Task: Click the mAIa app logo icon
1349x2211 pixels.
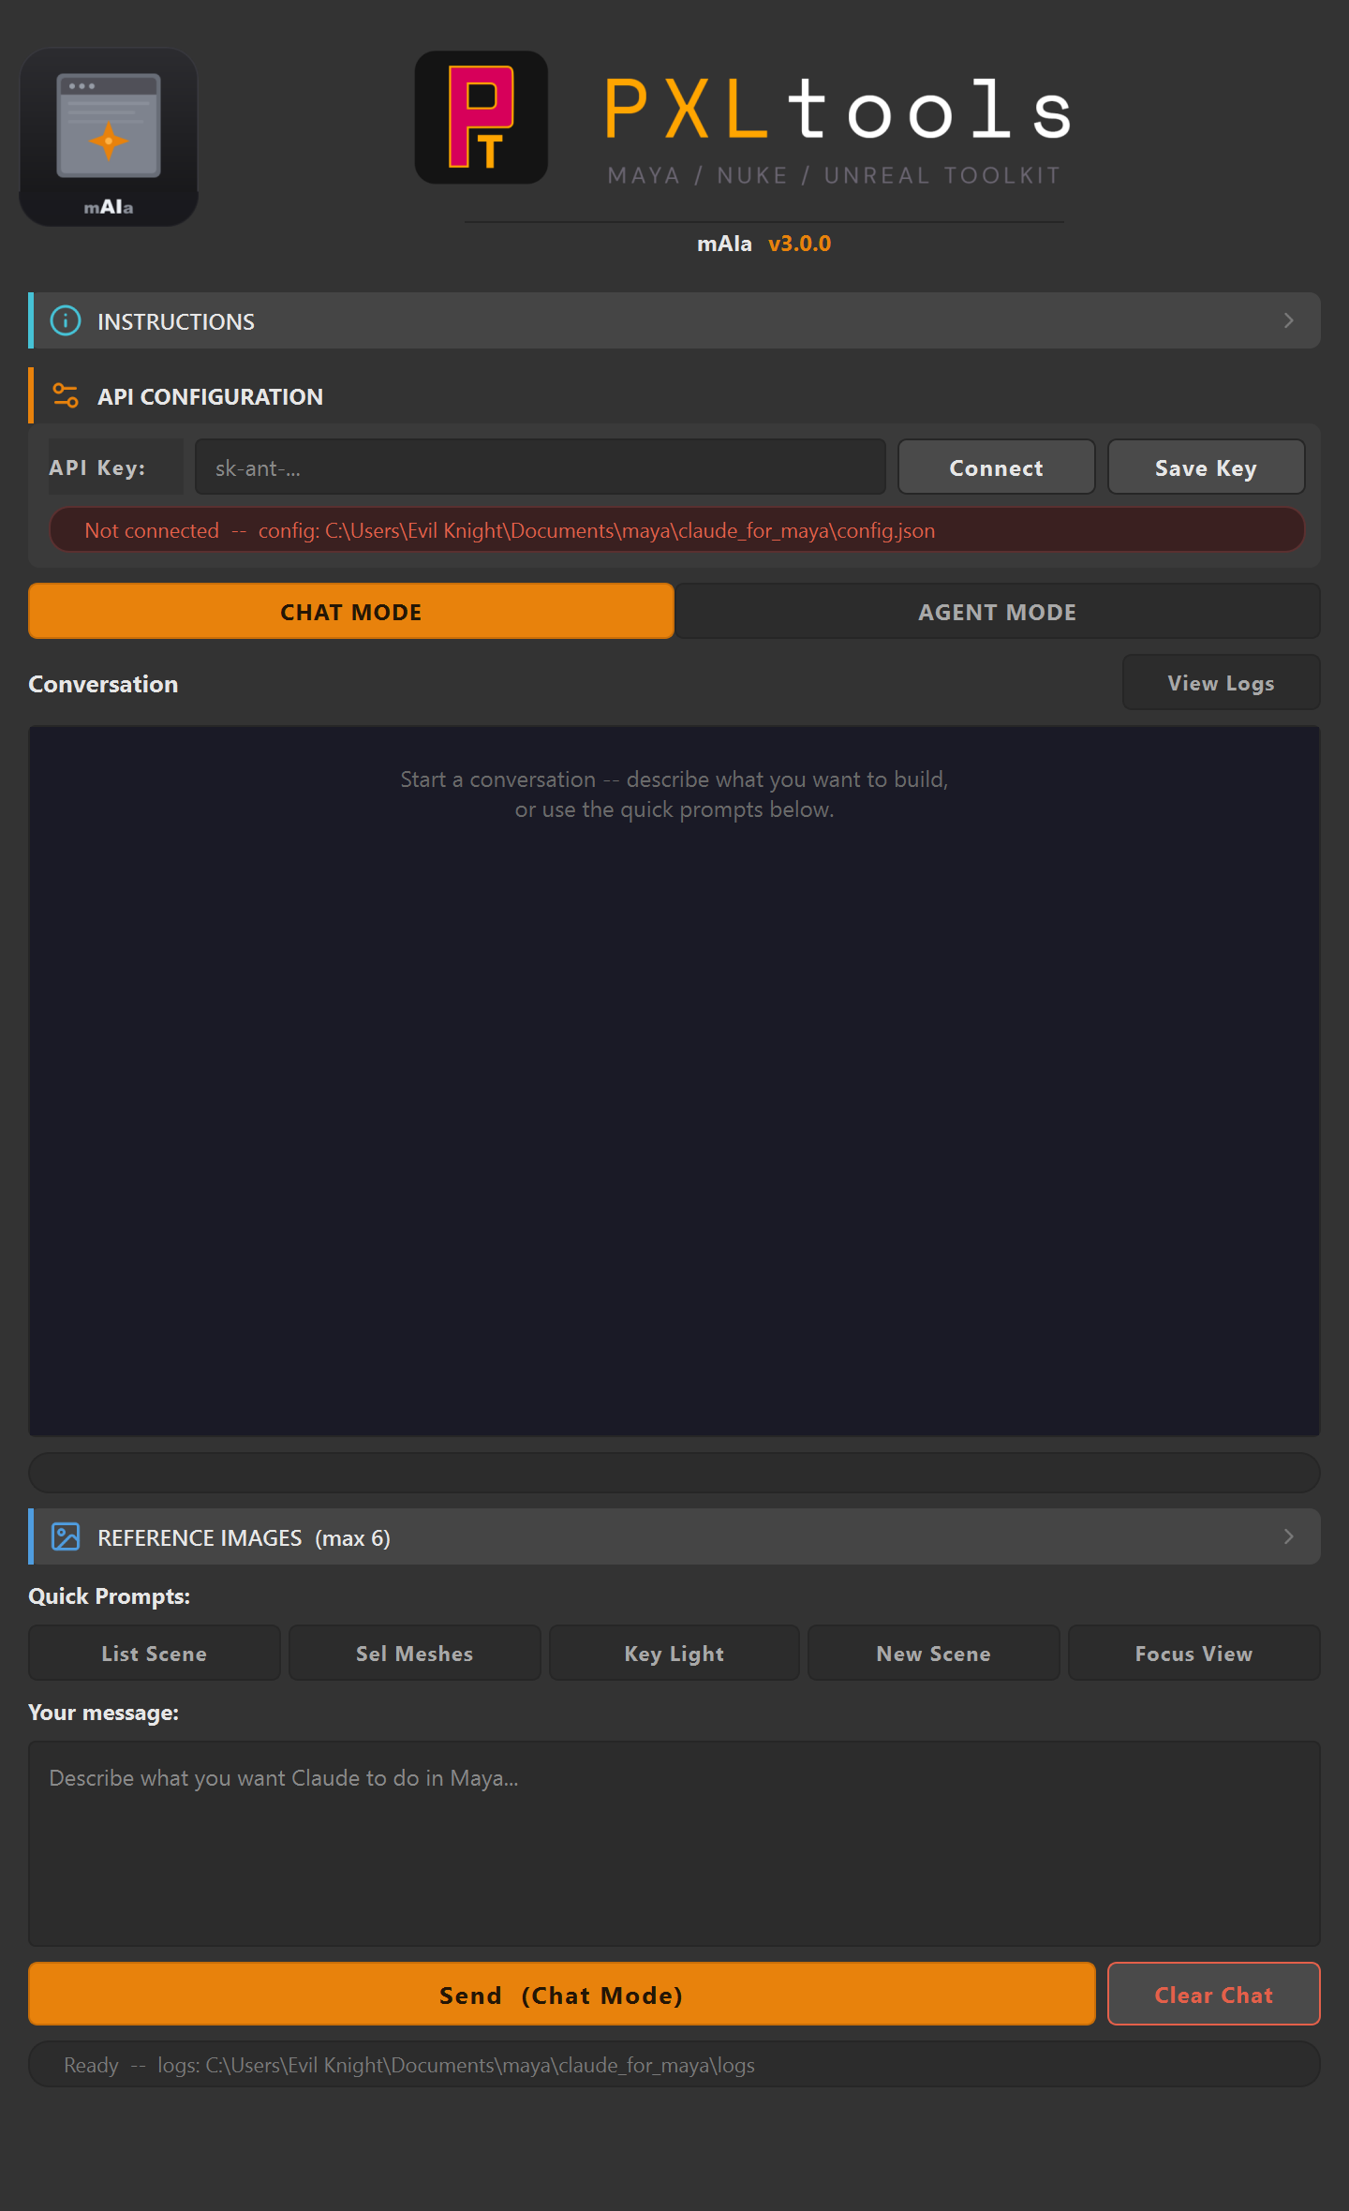Action: 109,137
